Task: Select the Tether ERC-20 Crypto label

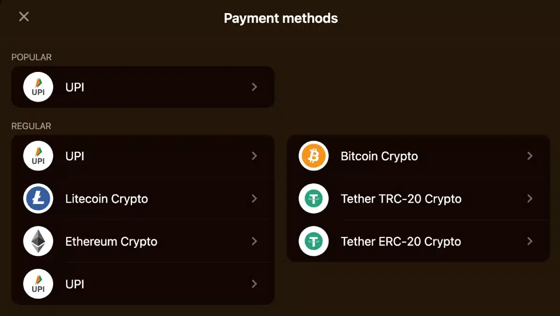Action: 401,241
